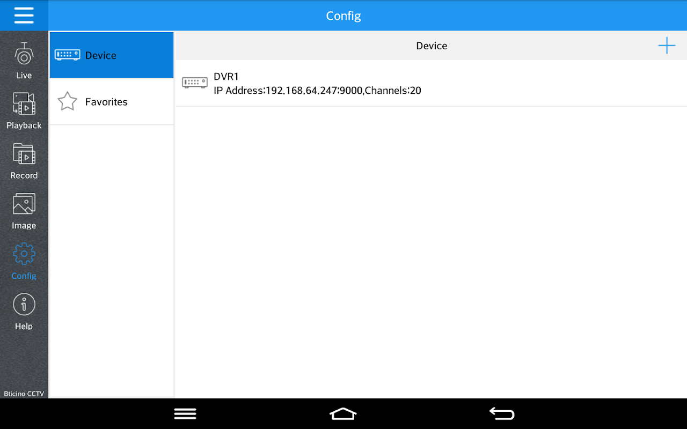Click the Device header label

coord(432,46)
